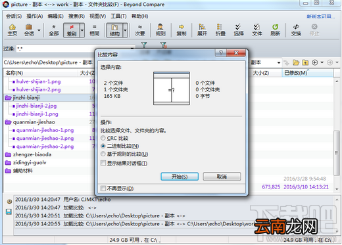Click the right pane browse folder icon
This screenshot has height=245, width=342.
(296, 63)
